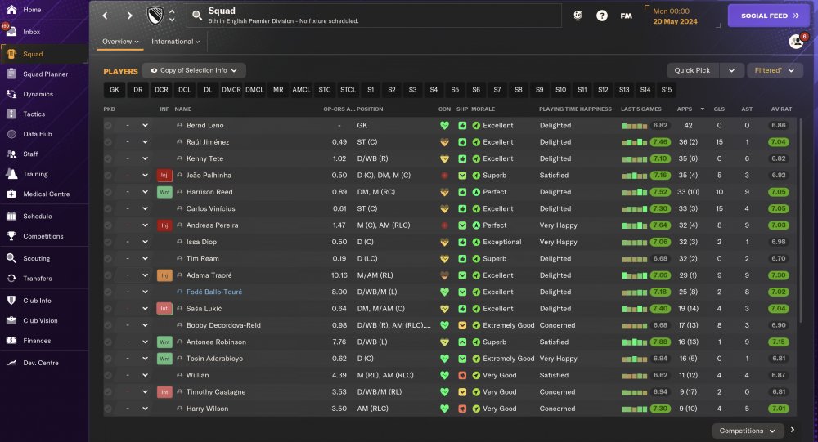Open the Tactics sidebar icon
Viewport: 818px width, 442px height.
[x=11, y=114]
